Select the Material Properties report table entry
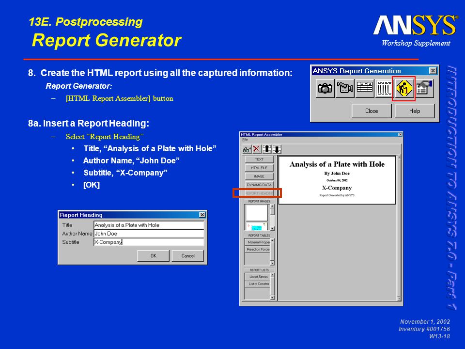This screenshot has height=349, width=465. coord(257,242)
